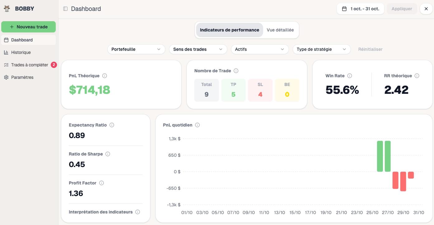Screen dimensions: 434x225
Task: Click the Expectancy Ratio info icon
Action: point(112,125)
